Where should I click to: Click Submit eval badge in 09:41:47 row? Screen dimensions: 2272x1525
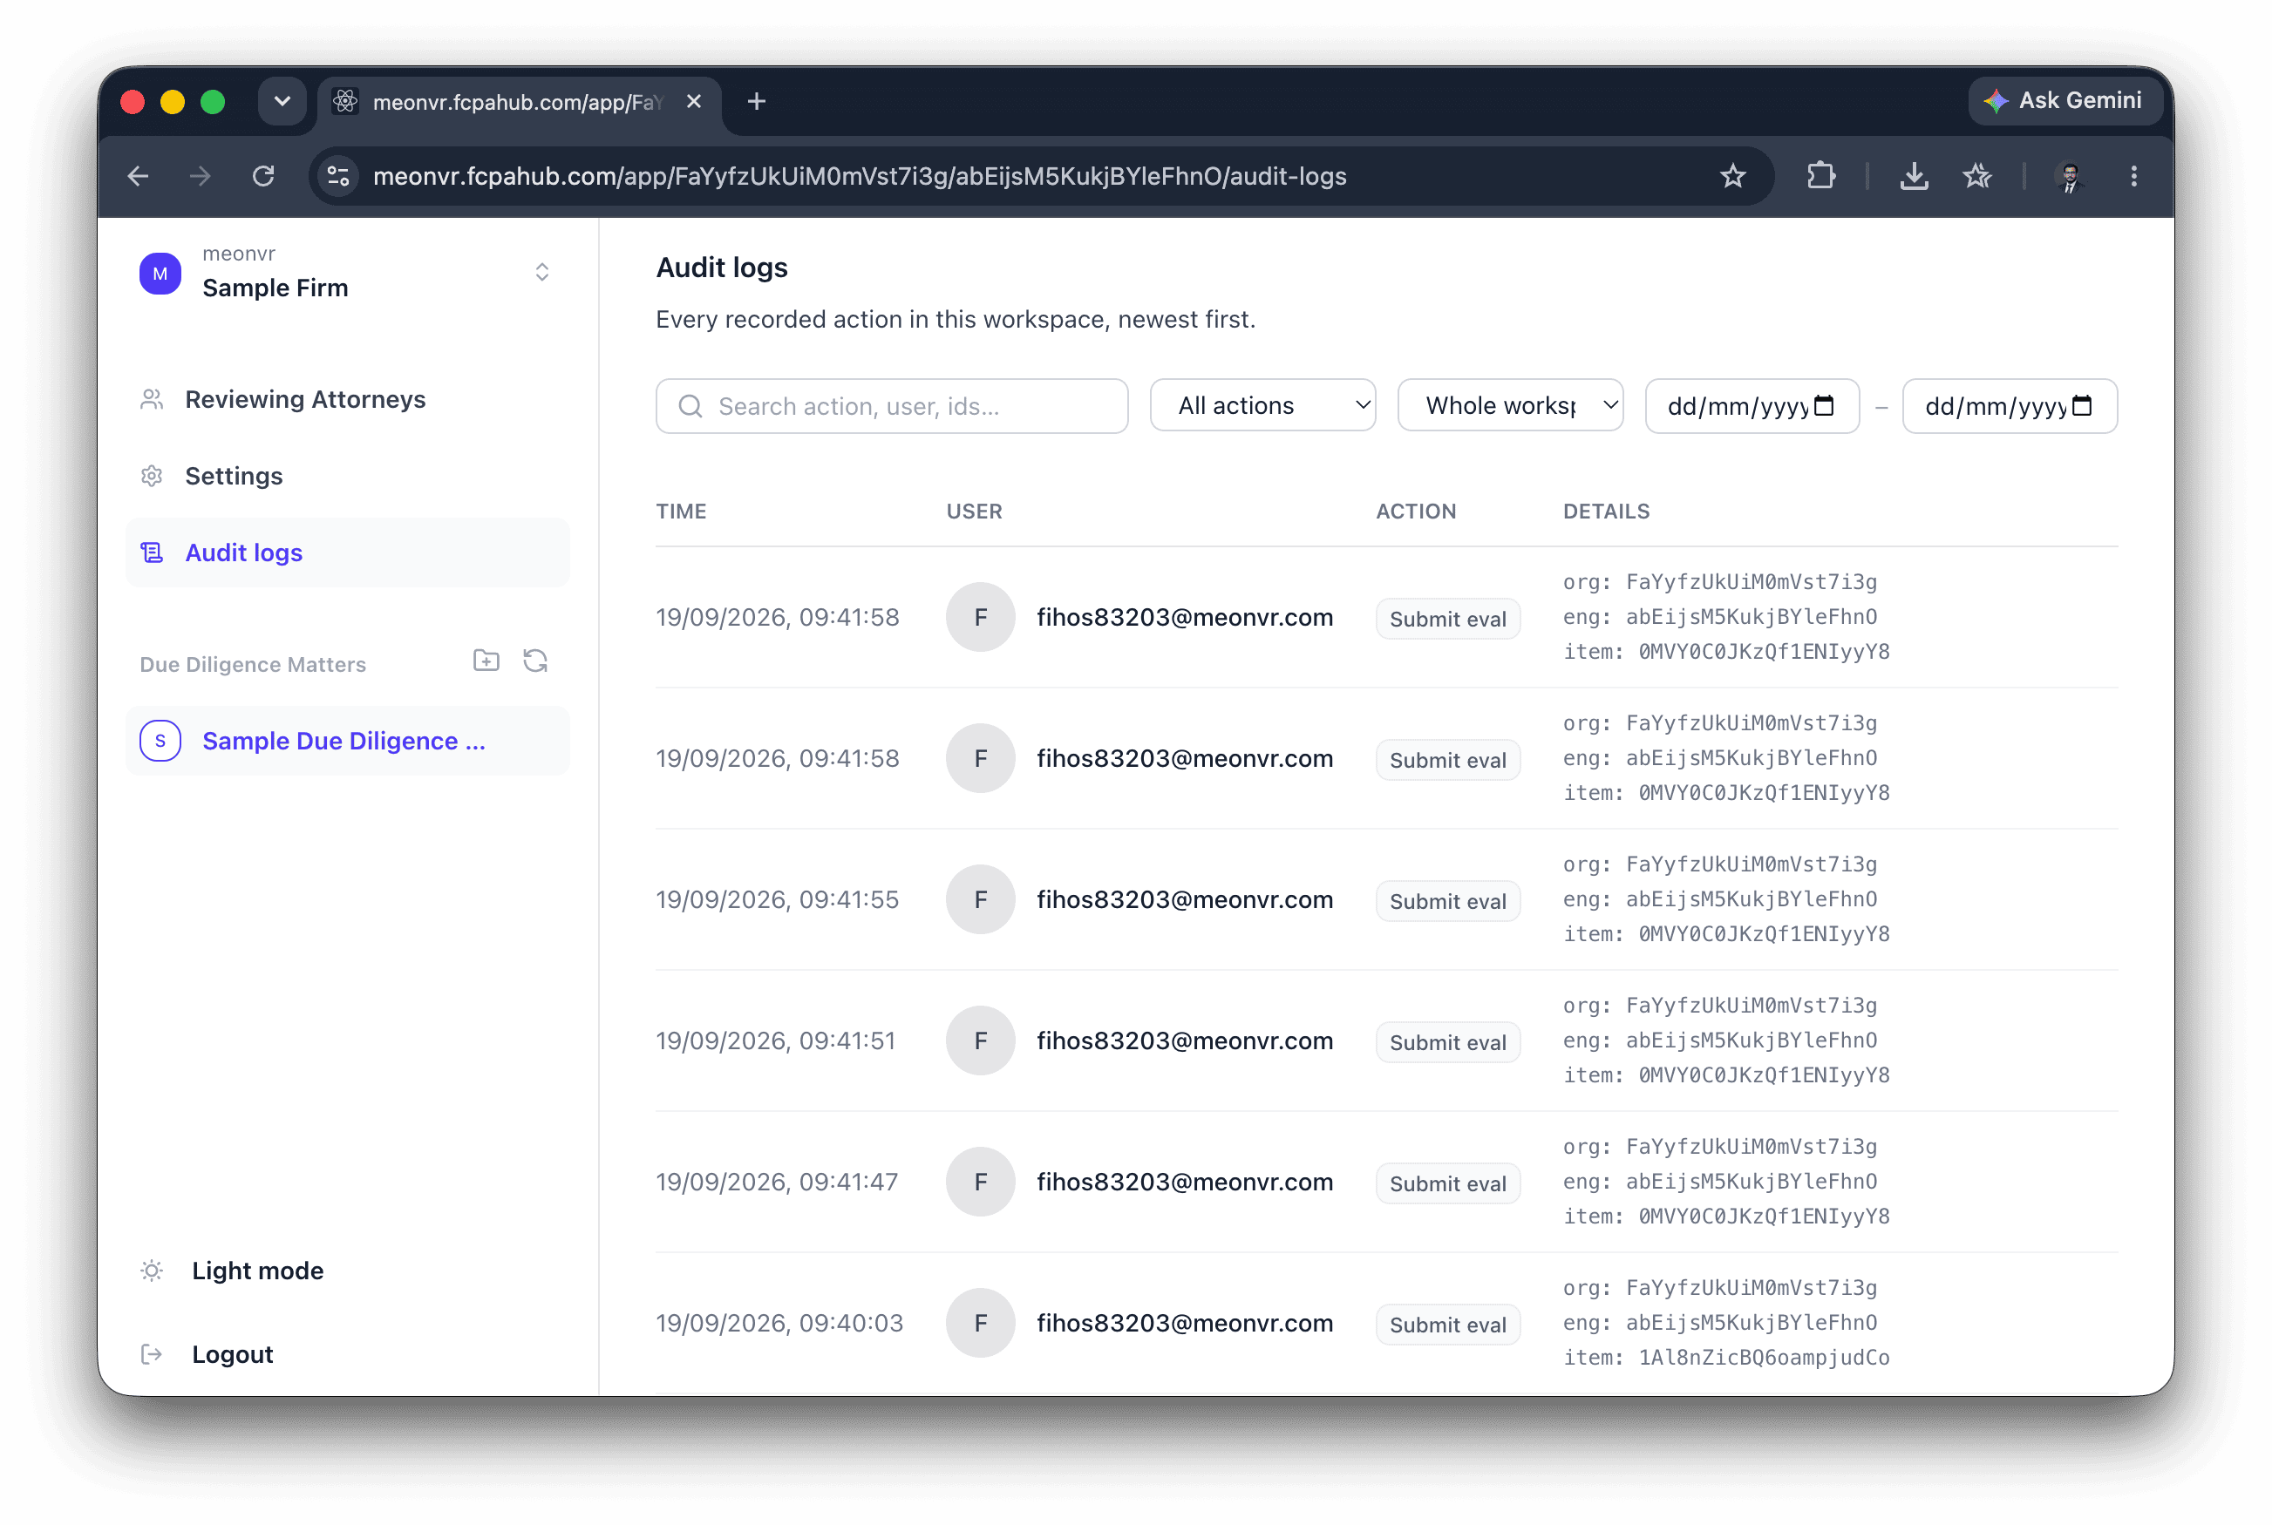1448,1183
